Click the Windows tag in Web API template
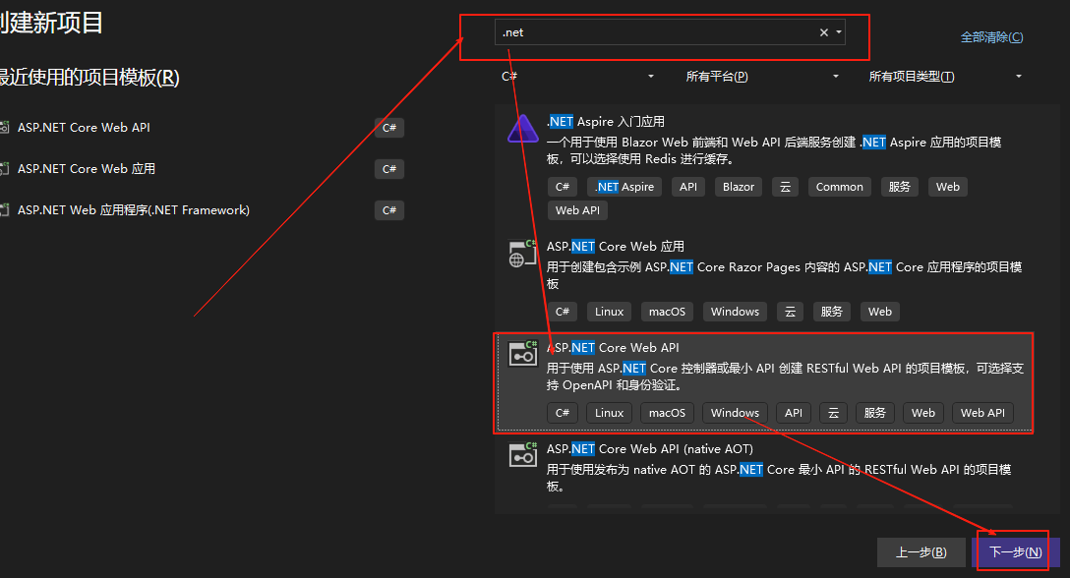 pyautogui.click(x=735, y=413)
